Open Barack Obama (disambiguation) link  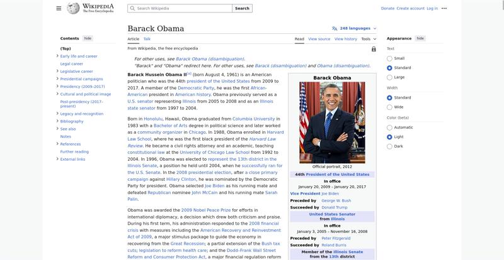click(x=210, y=59)
